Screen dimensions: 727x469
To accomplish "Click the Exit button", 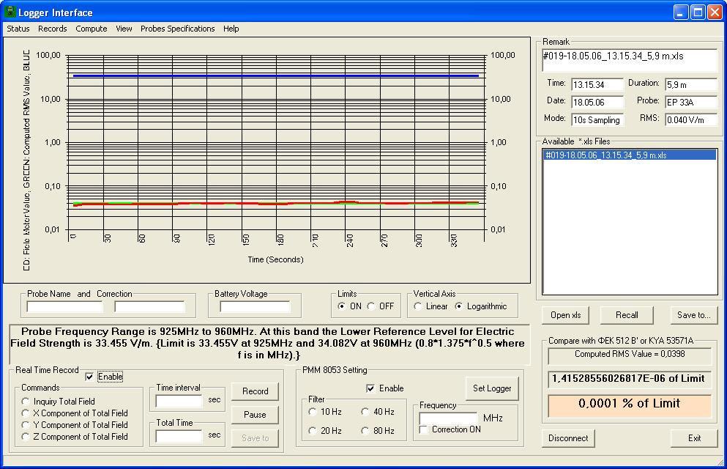I will pos(694,438).
